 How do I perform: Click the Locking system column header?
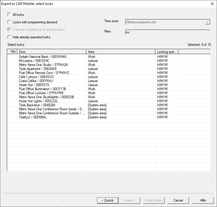(x=167, y=52)
